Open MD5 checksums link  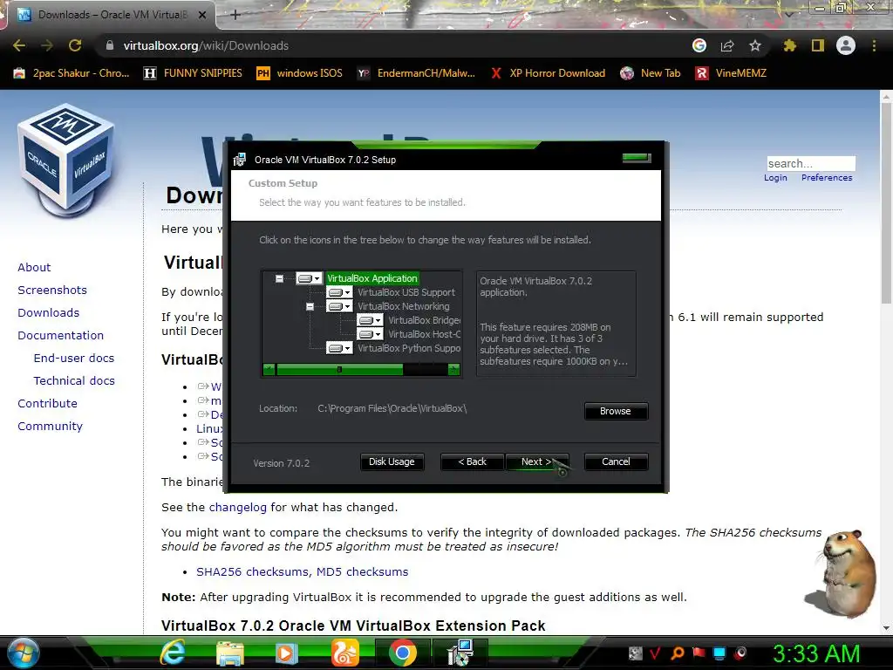[x=362, y=572]
